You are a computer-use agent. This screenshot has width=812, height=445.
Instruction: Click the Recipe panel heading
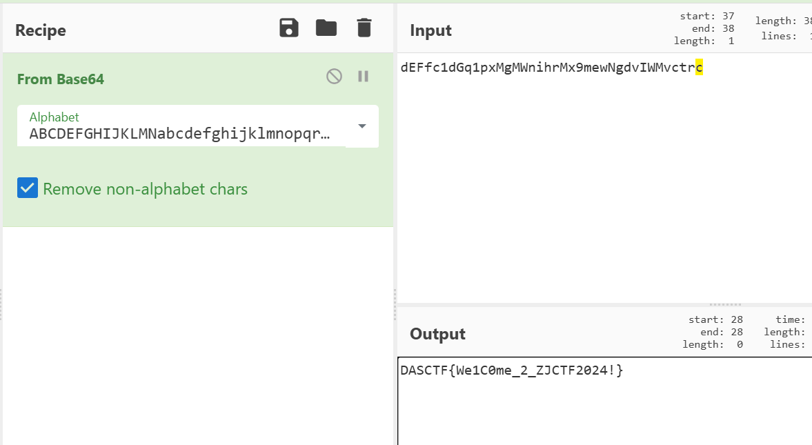click(41, 30)
